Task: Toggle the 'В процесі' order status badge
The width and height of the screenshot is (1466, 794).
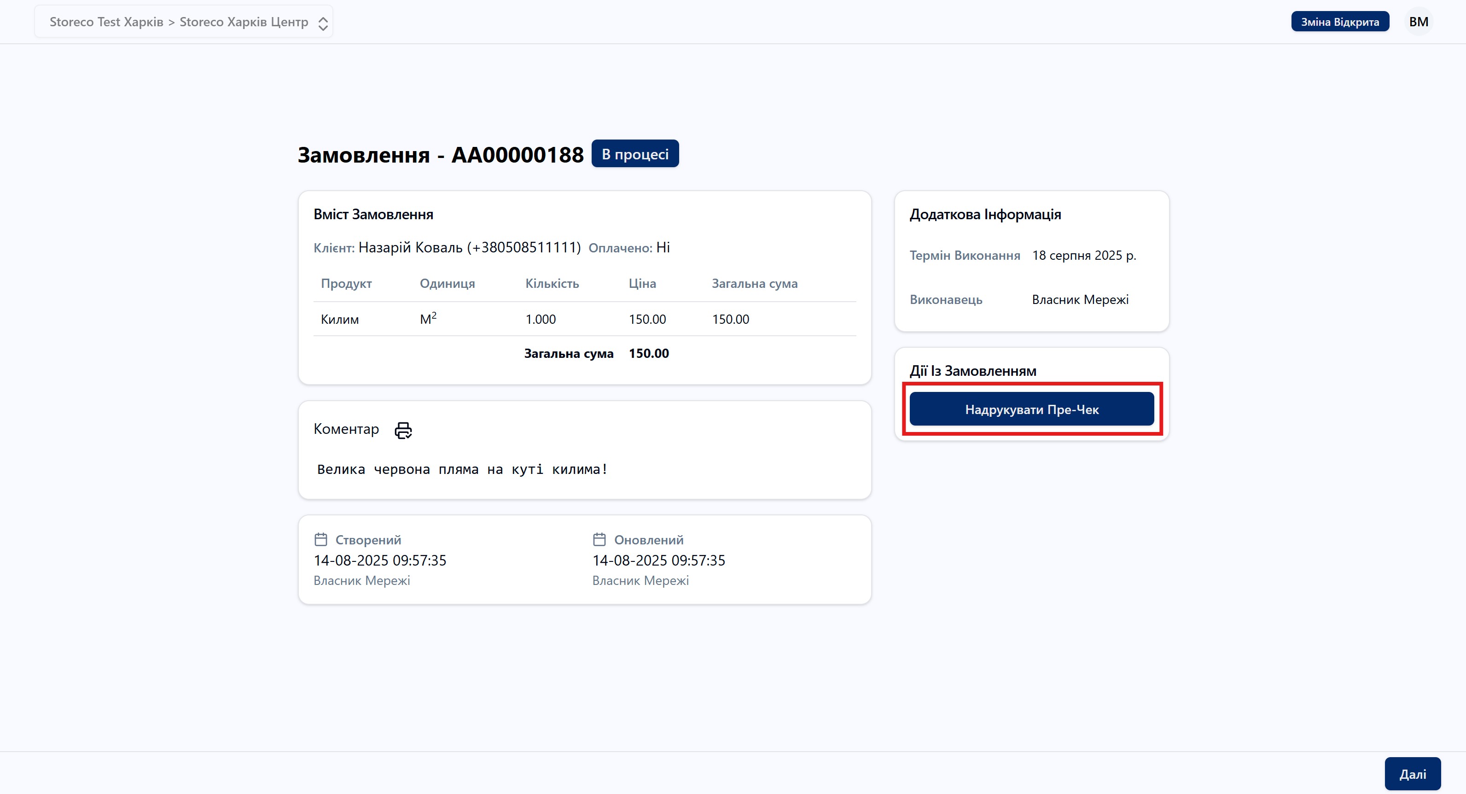Action: (x=634, y=153)
